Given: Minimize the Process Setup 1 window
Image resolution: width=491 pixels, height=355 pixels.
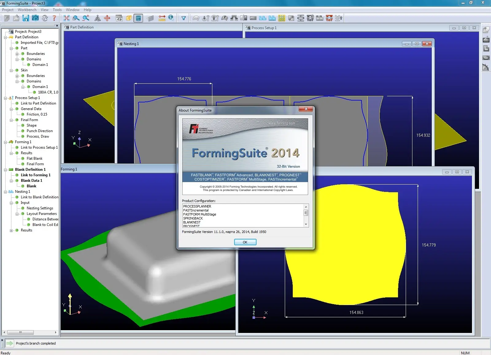Looking at the screenshot, I should [x=454, y=28].
